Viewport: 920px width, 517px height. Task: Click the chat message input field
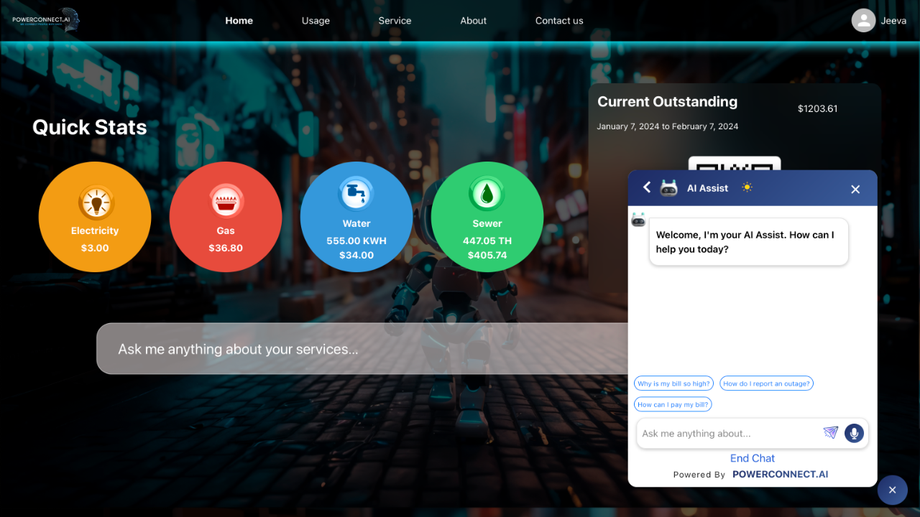727,434
